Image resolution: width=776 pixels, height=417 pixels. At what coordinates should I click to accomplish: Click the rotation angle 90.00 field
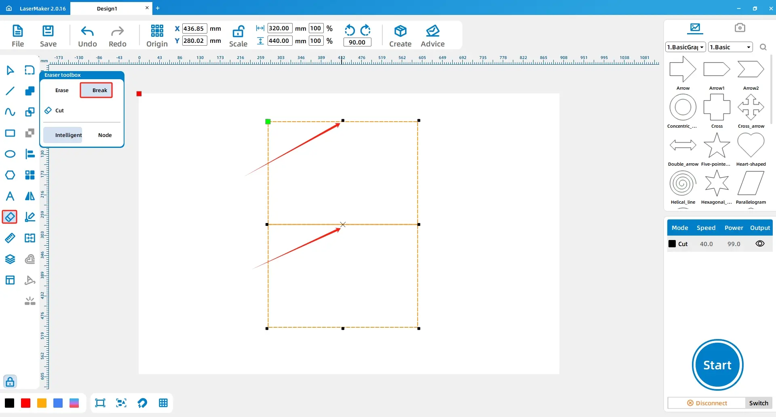(x=357, y=42)
